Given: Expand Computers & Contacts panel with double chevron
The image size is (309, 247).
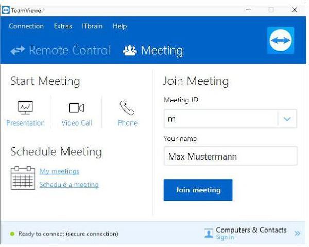Looking at the screenshot, I should [x=297, y=234].
